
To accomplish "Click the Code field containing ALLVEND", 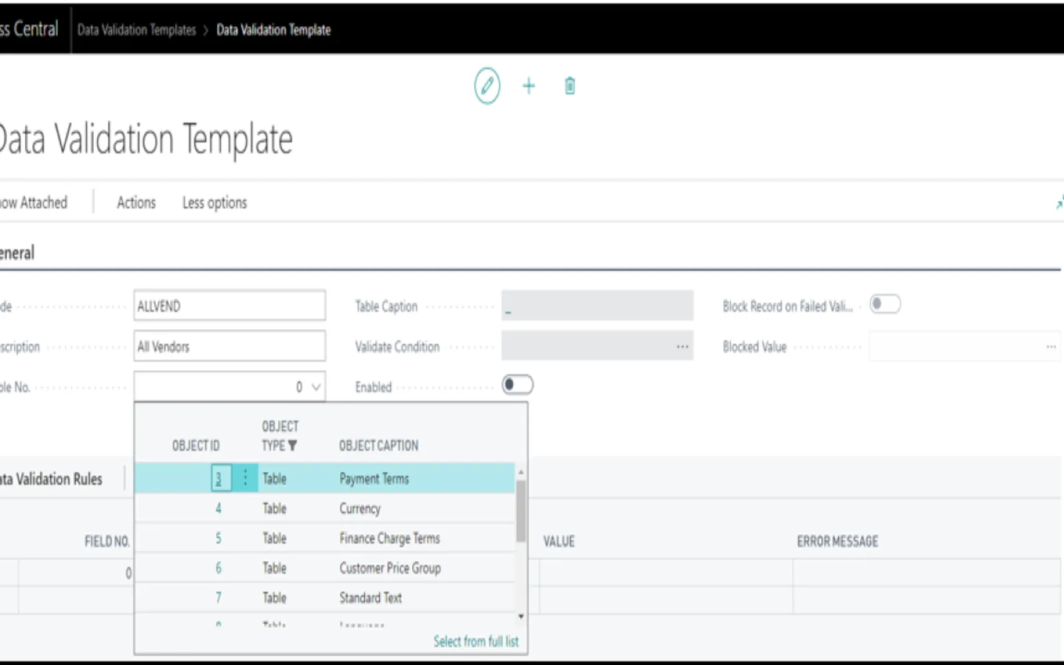I will [x=229, y=306].
